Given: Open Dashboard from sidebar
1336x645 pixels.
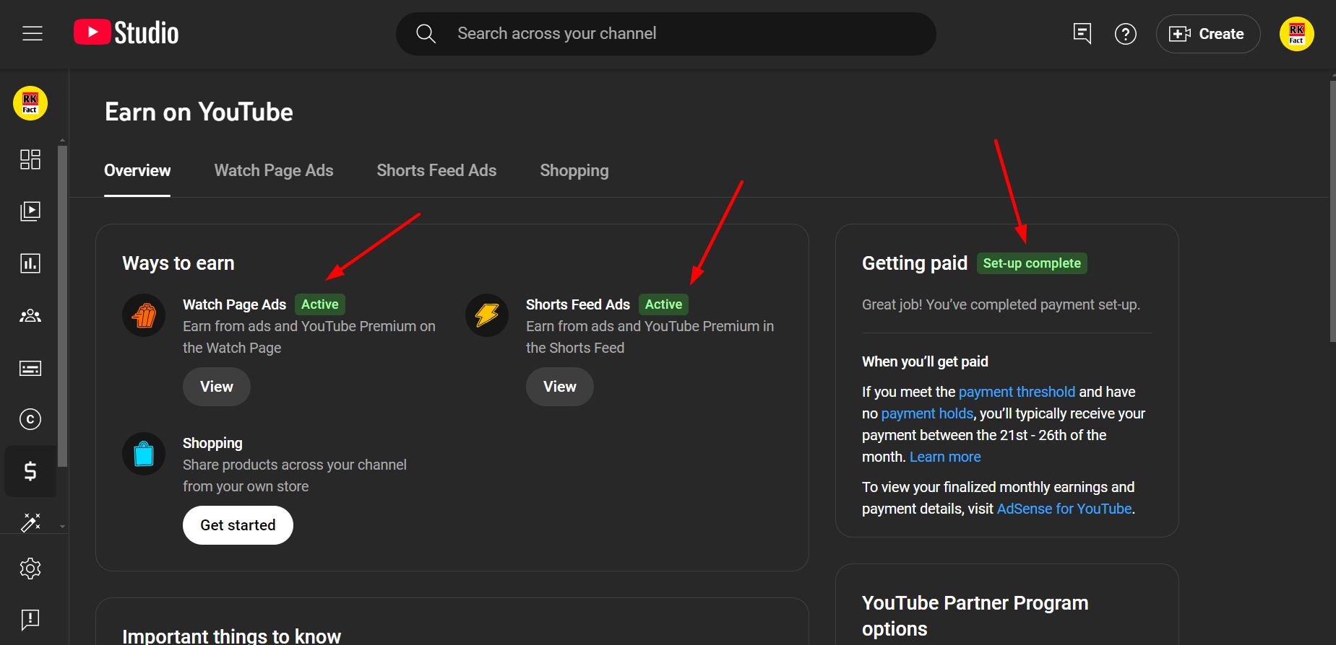Looking at the screenshot, I should tap(30, 159).
